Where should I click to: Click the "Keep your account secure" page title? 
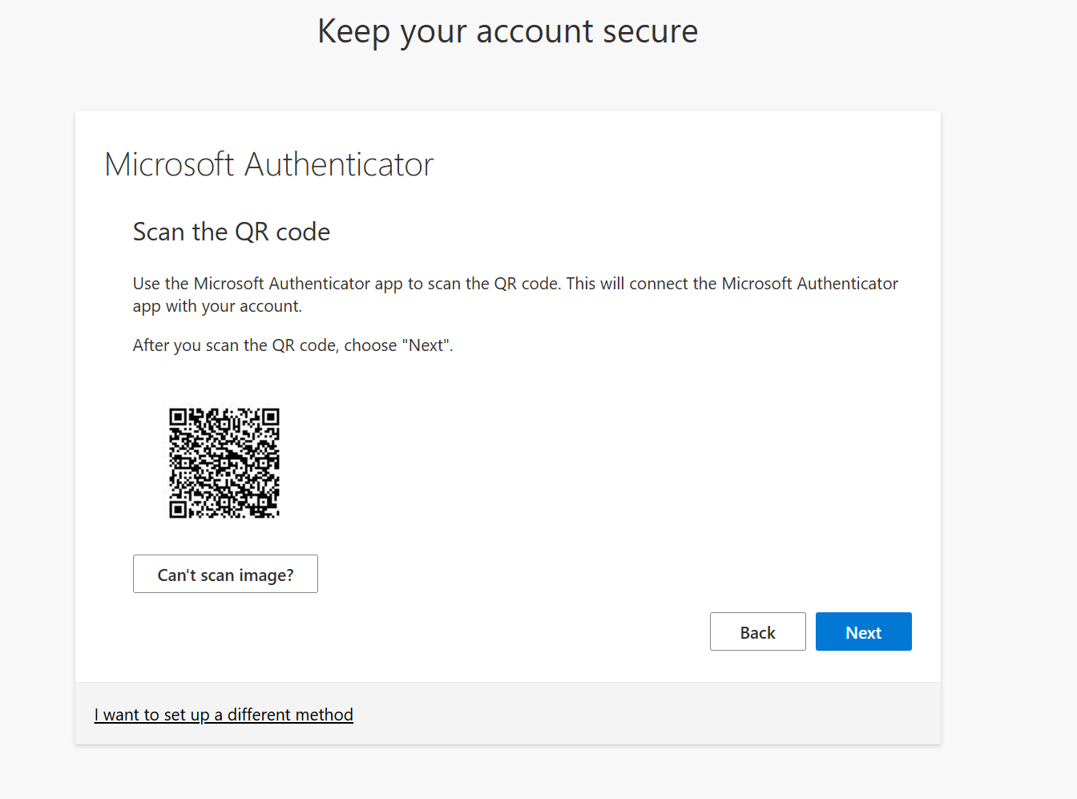tap(507, 32)
